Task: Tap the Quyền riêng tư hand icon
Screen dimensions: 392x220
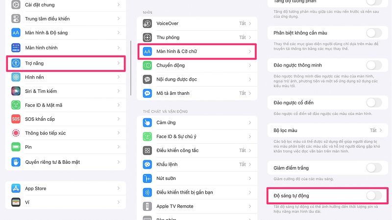Action: [16, 162]
